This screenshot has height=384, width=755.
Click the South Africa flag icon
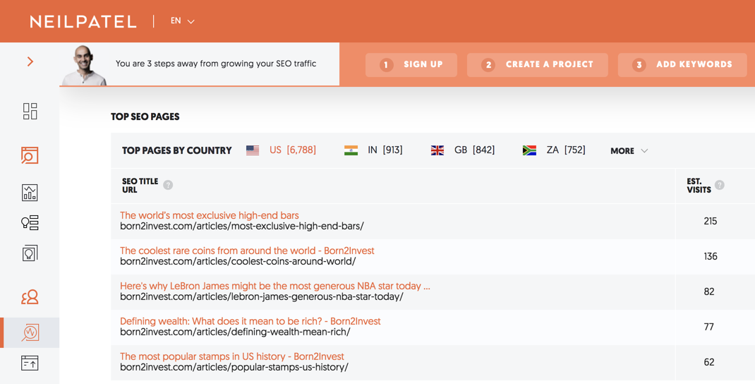[529, 150]
